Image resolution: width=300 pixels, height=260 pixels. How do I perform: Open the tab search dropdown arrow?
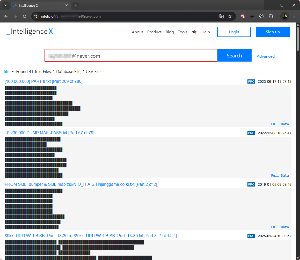[x=5, y=5]
